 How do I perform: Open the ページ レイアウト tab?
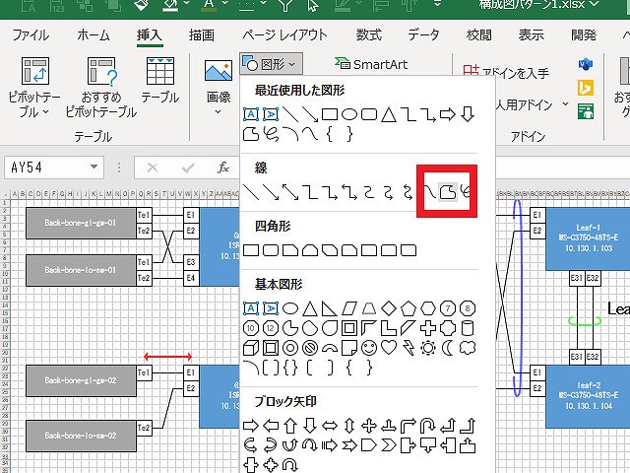coord(284,34)
